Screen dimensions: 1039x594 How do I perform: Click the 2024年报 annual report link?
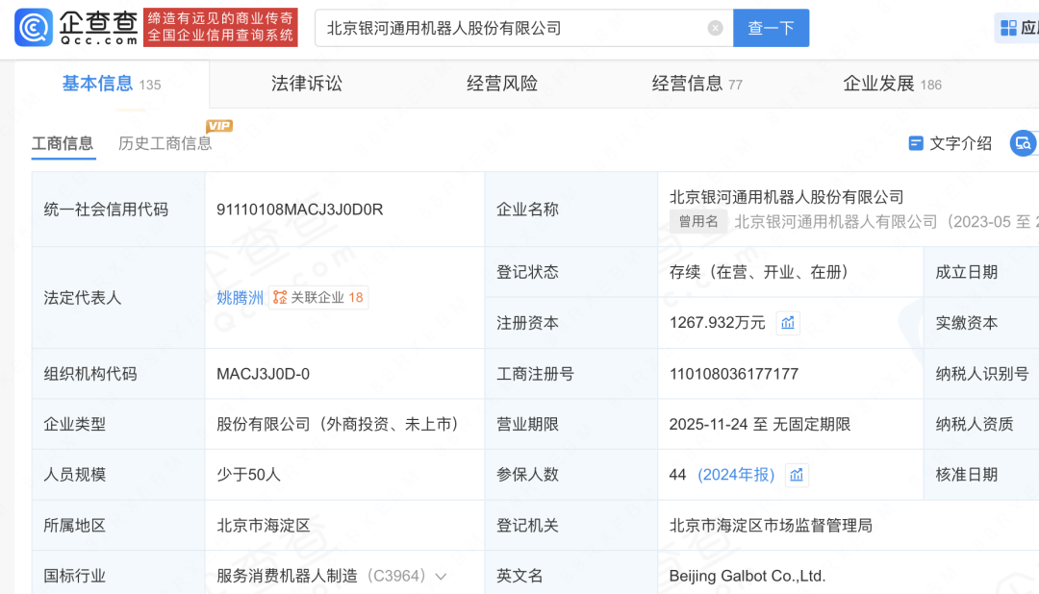pos(736,475)
